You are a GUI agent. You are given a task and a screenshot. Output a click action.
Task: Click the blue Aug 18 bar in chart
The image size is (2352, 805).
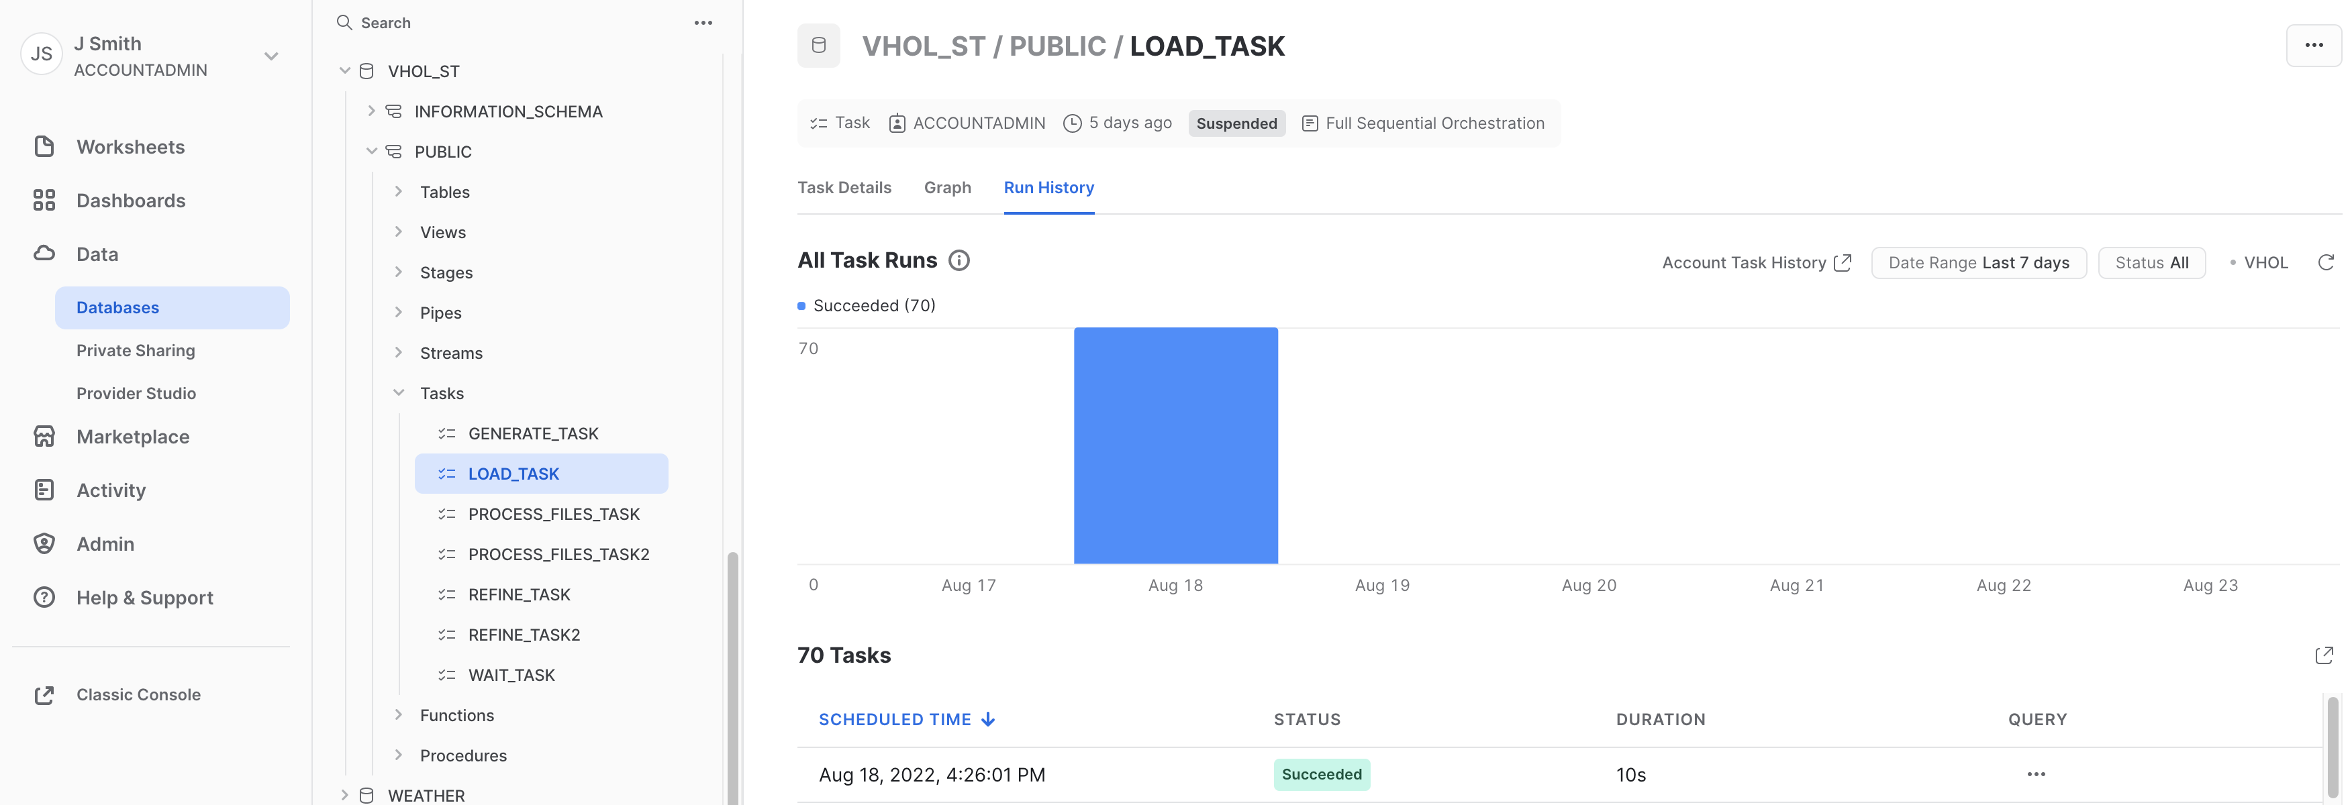tap(1175, 445)
